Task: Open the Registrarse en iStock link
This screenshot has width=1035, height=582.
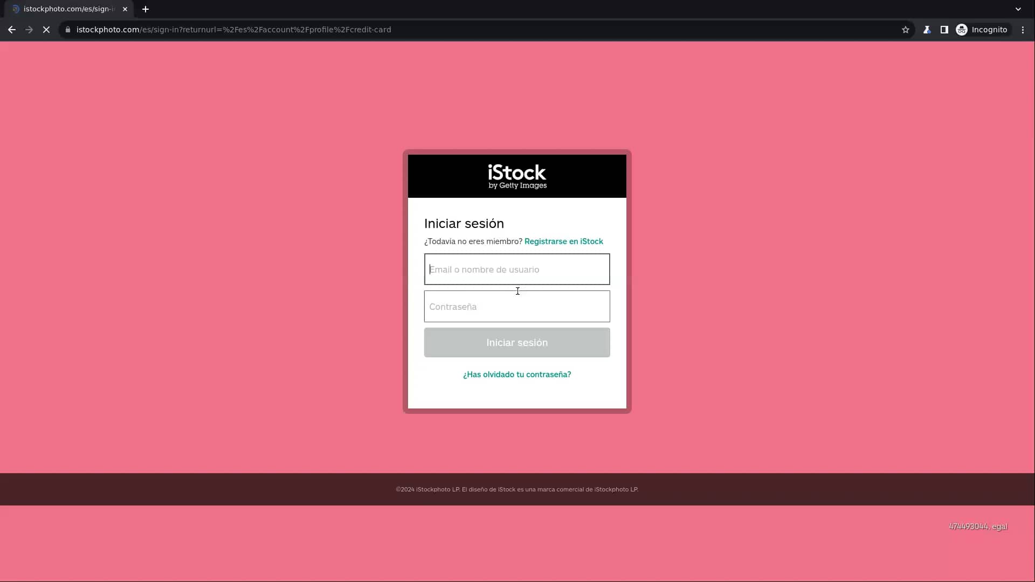Action: 563,241
